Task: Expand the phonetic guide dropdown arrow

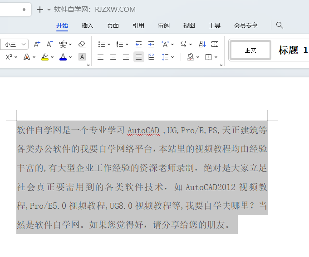Action: click(70, 45)
